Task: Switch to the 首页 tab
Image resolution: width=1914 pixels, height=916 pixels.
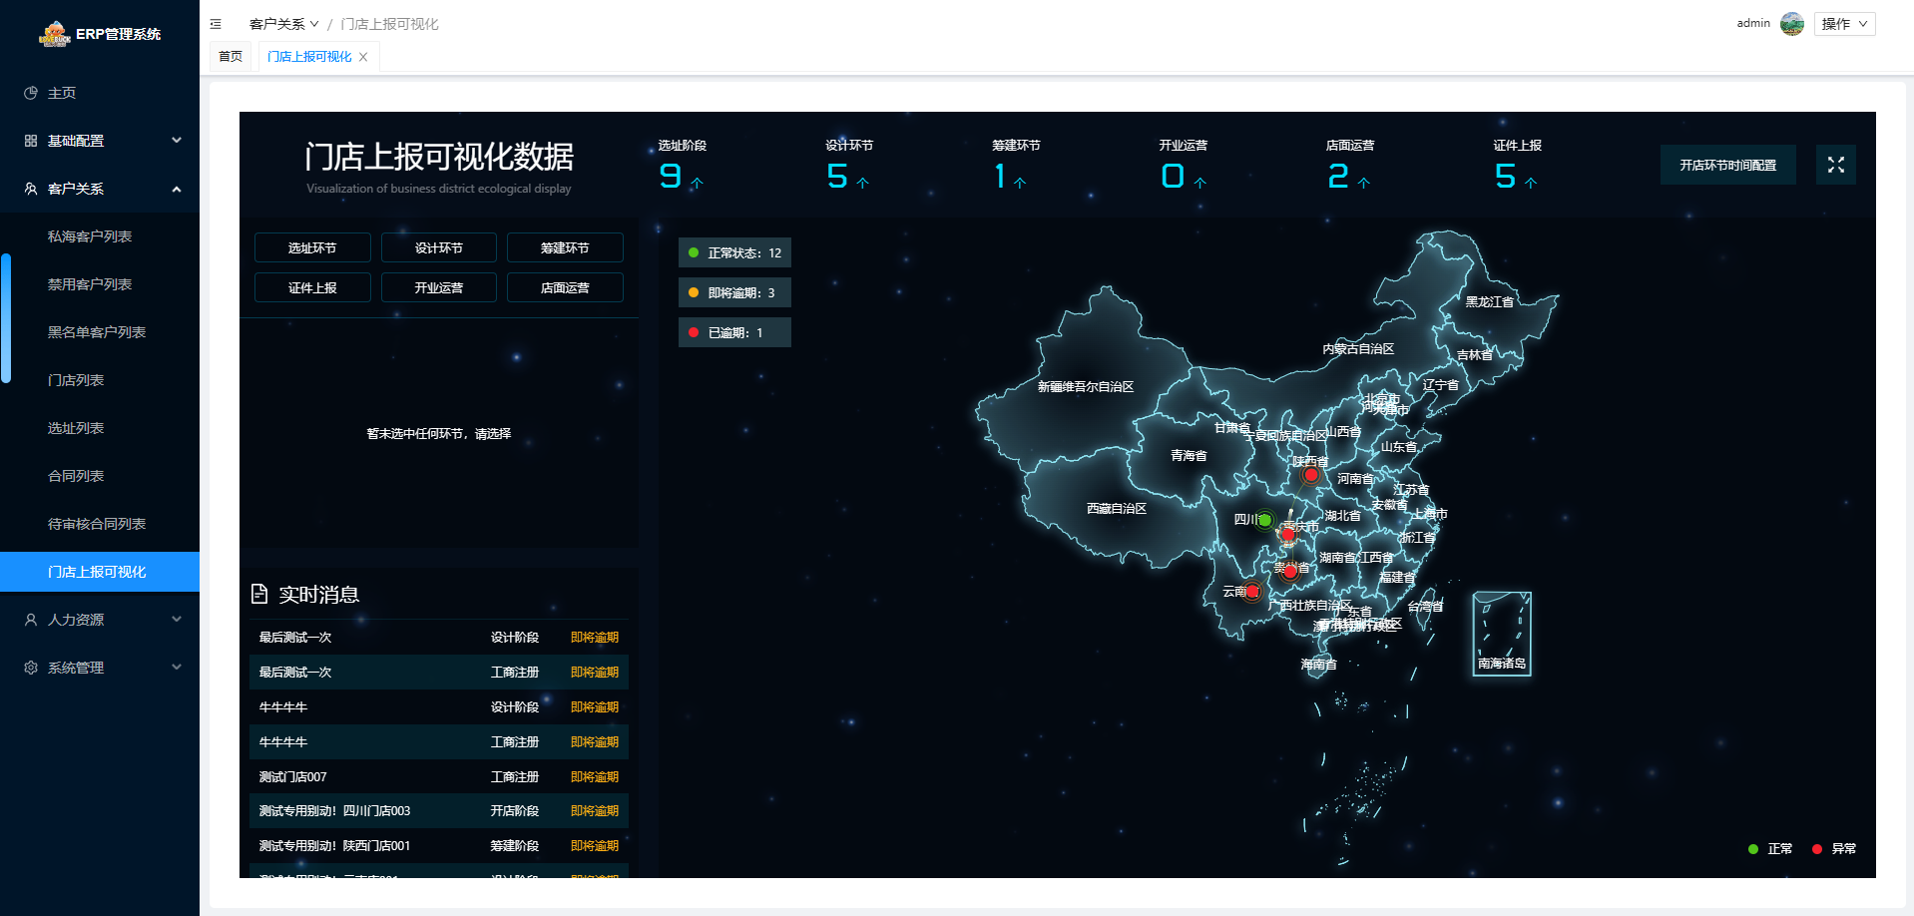Action: [x=231, y=57]
